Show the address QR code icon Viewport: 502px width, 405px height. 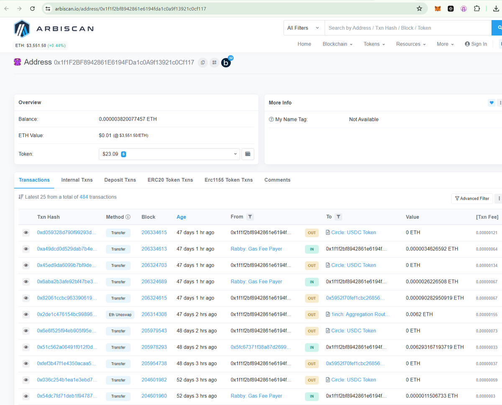pyautogui.click(x=214, y=62)
